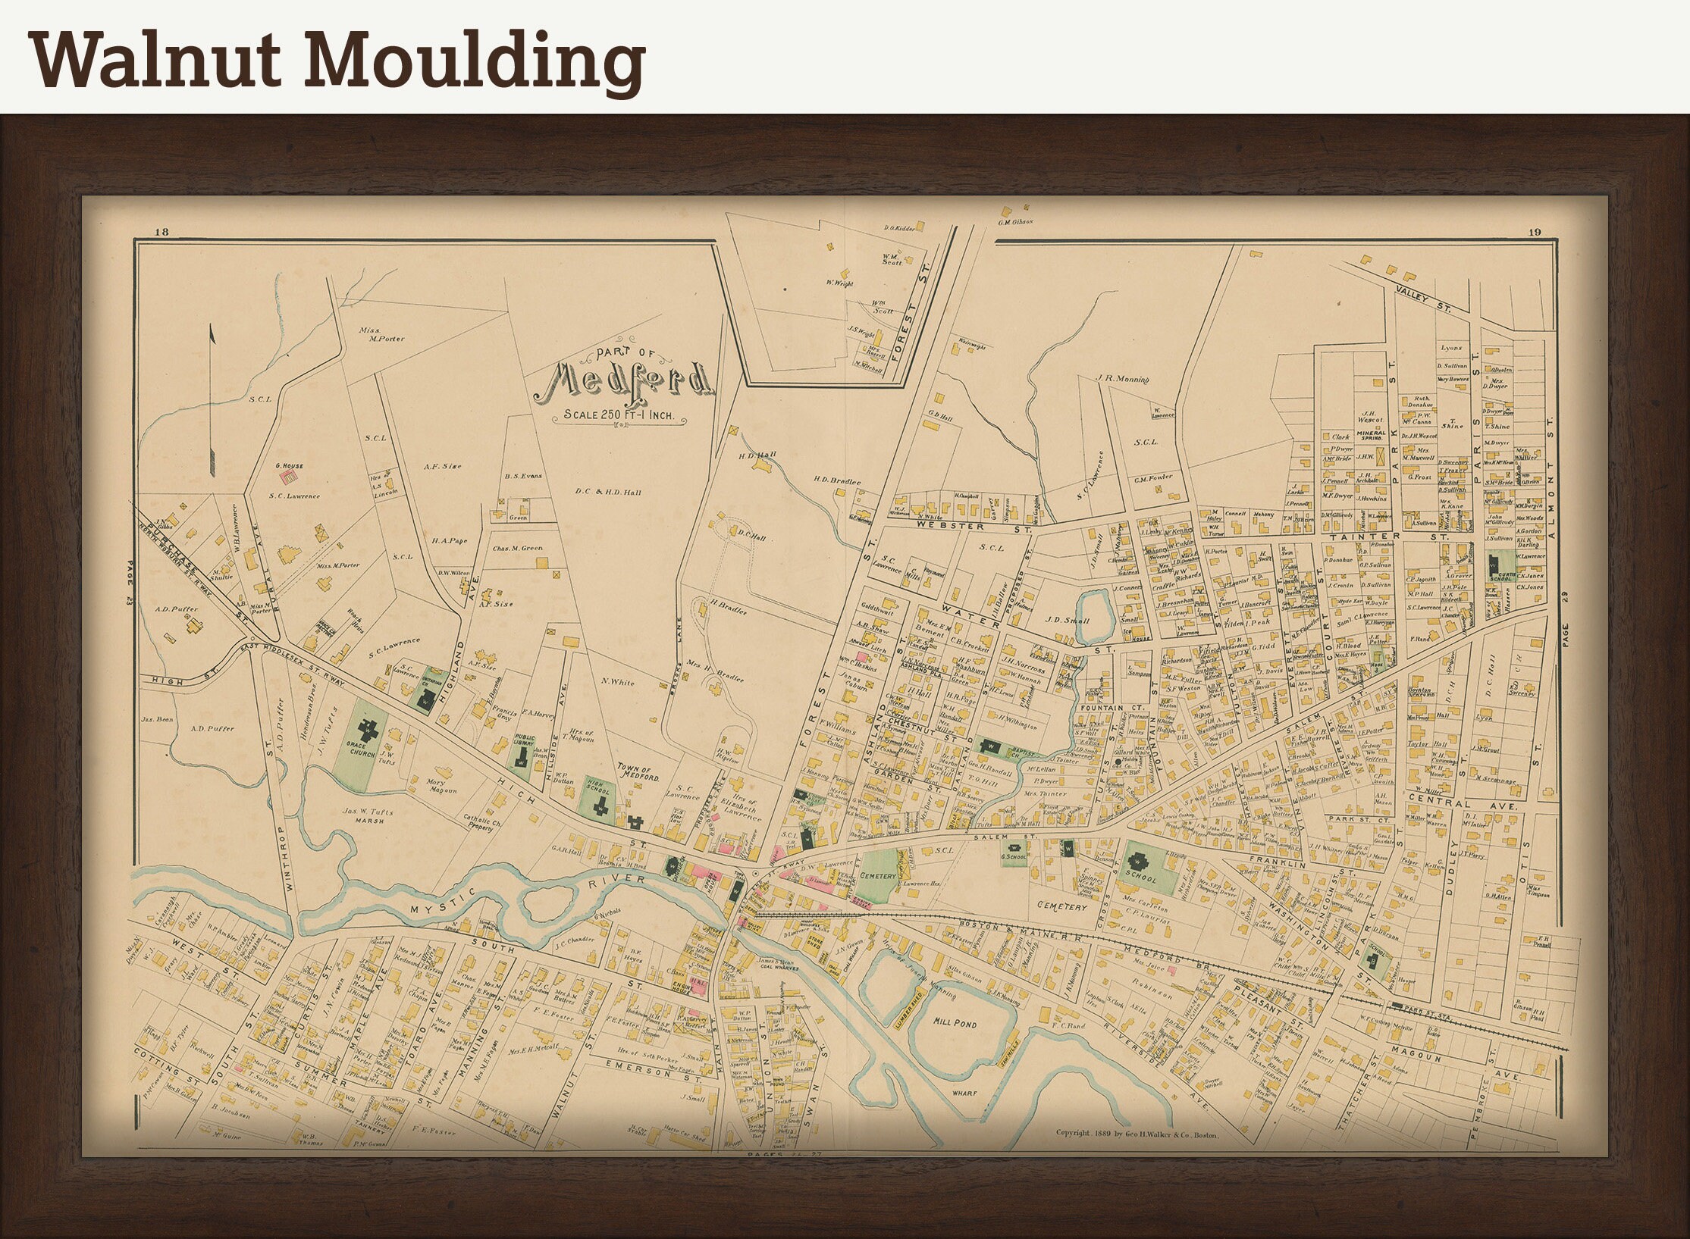Screen dimensions: 1690x1239
Task: Click the 'B.S. Evans' parcel name
Action: coord(523,476)
